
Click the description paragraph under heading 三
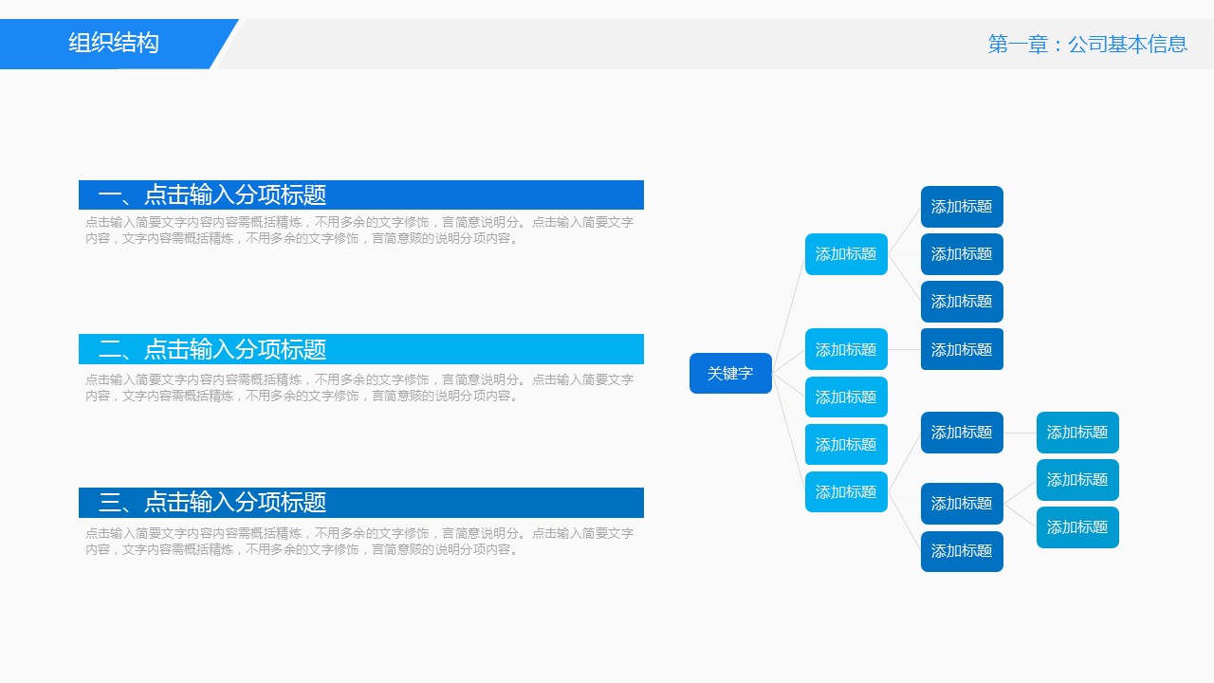point(360,542)
